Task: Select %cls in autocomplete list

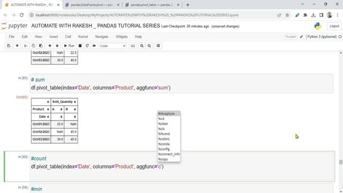Action: [x=169, y=129]
